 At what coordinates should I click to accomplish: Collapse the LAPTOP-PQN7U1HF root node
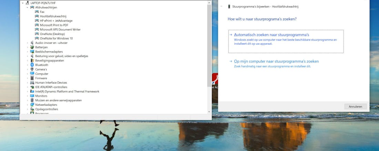[23, 3]
